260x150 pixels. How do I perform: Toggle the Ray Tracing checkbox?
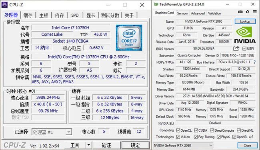coord(196,137)
